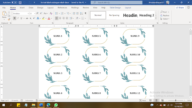Screen dimensions: 192x108
Task: Toggle Bold formatting
Action: 15,18
